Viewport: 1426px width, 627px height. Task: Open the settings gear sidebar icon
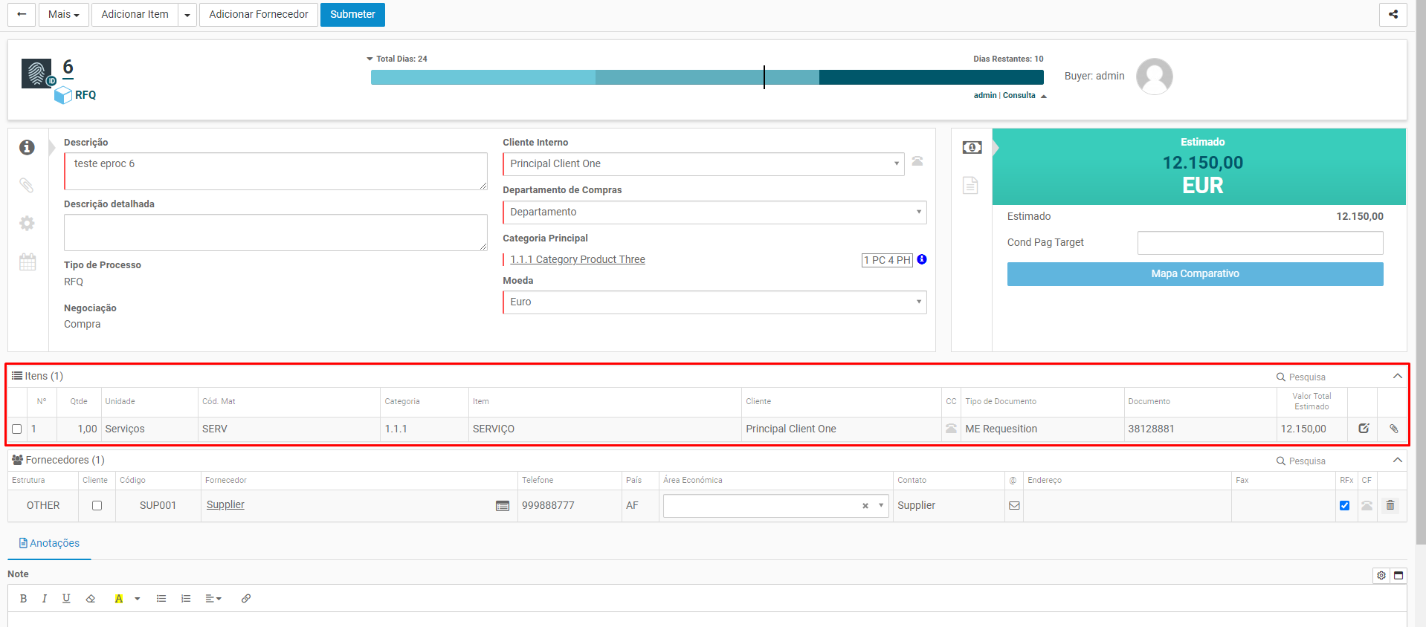[x=27, y=223]
